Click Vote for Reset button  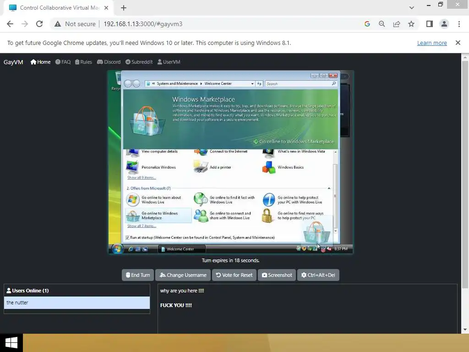coord(234,275)
